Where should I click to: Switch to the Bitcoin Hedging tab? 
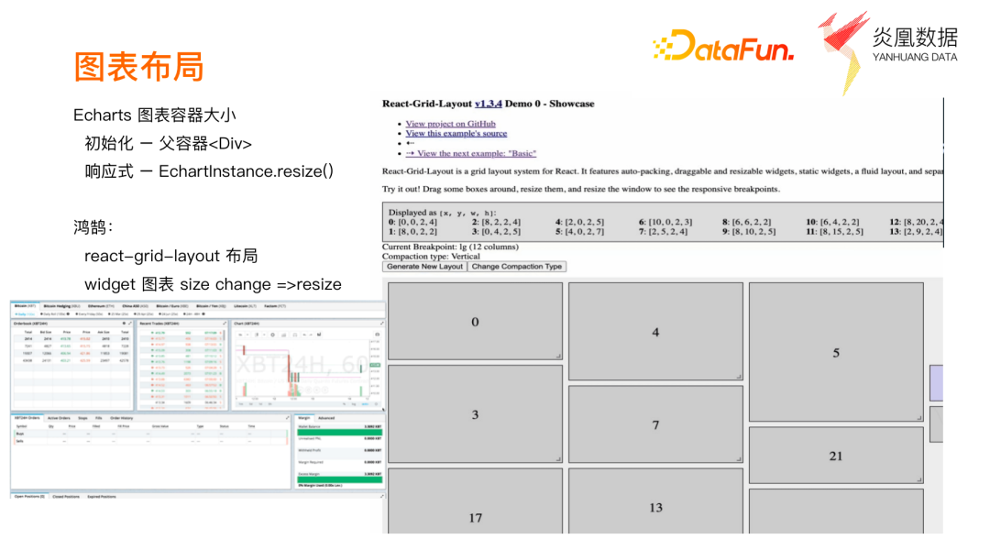coord(60,306)
